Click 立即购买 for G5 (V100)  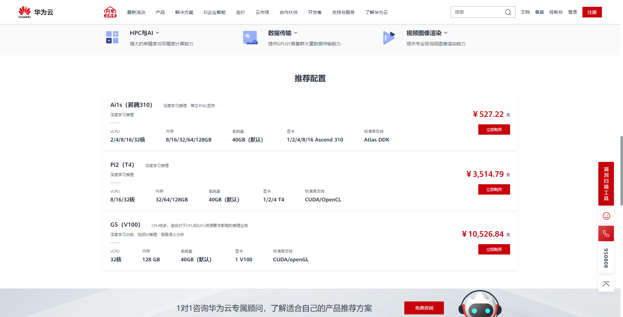click(x=494, y=249)
